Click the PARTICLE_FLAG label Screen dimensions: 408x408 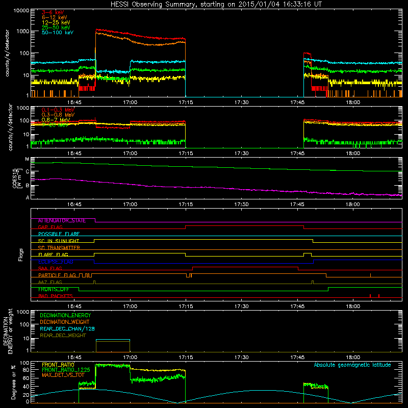pyautogui.click(x=57, y=275)
